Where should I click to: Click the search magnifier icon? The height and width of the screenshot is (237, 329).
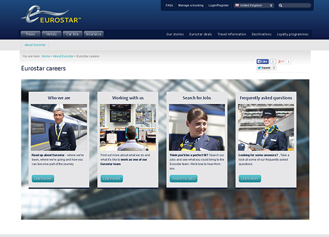click(280, 6)
